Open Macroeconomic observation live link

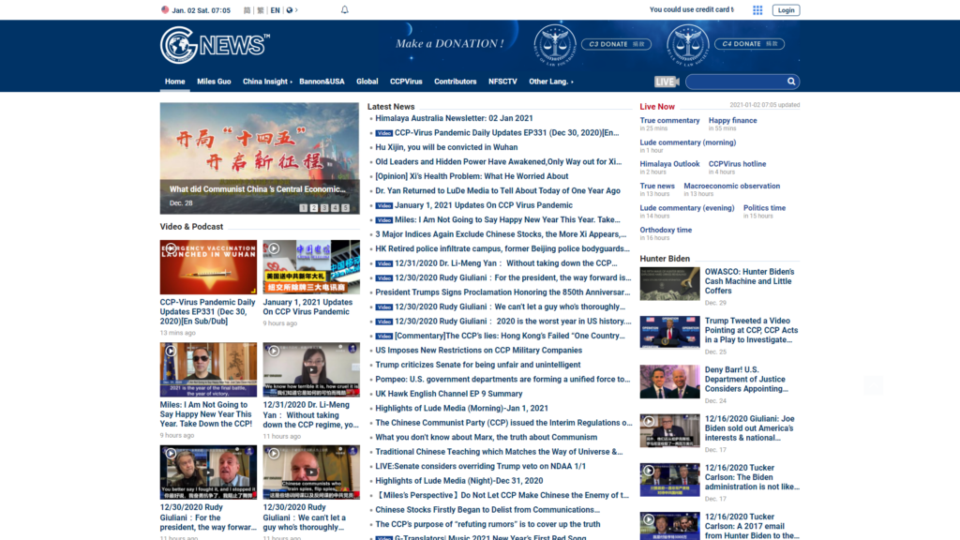(x=731, y=187)
